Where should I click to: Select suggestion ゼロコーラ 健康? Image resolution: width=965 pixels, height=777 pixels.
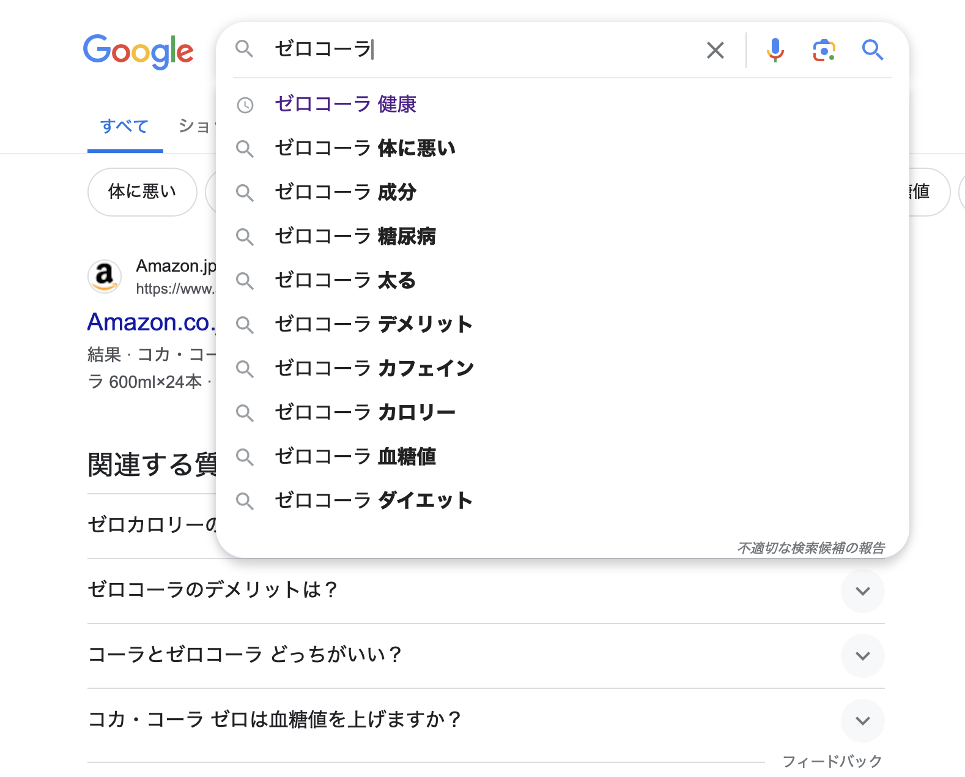tap(562, 105)
